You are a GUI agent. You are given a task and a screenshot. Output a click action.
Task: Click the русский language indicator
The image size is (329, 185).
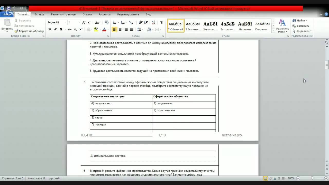tap(54, 178)
